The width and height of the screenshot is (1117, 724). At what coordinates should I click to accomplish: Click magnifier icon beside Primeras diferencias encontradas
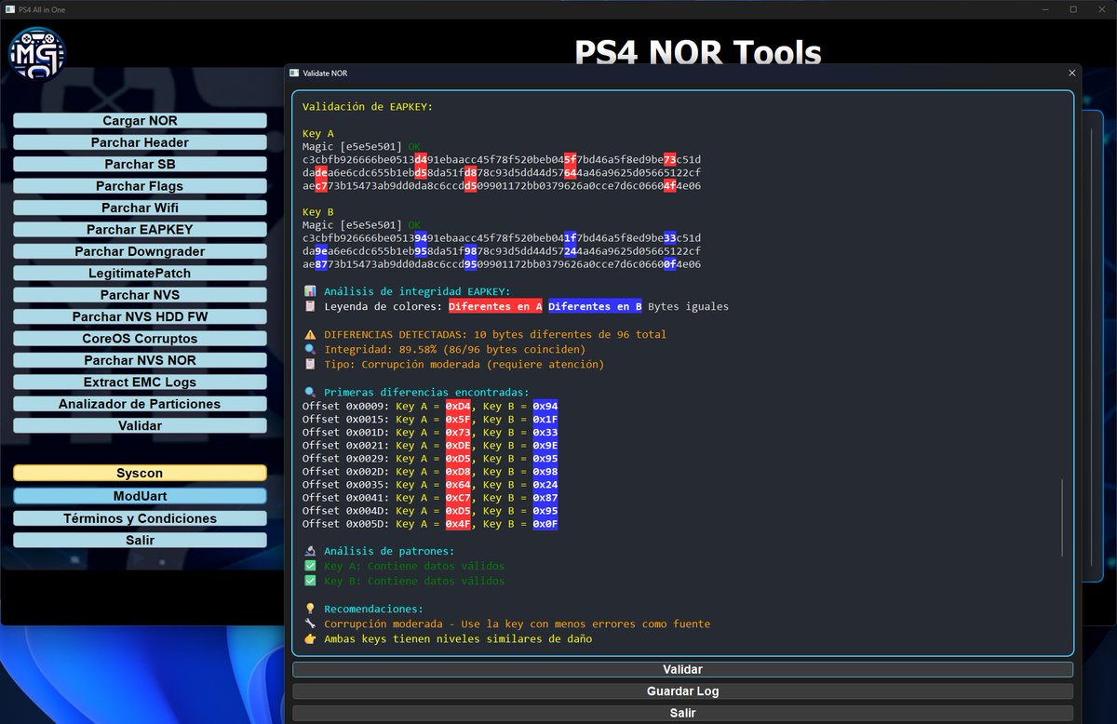point(310,393)
